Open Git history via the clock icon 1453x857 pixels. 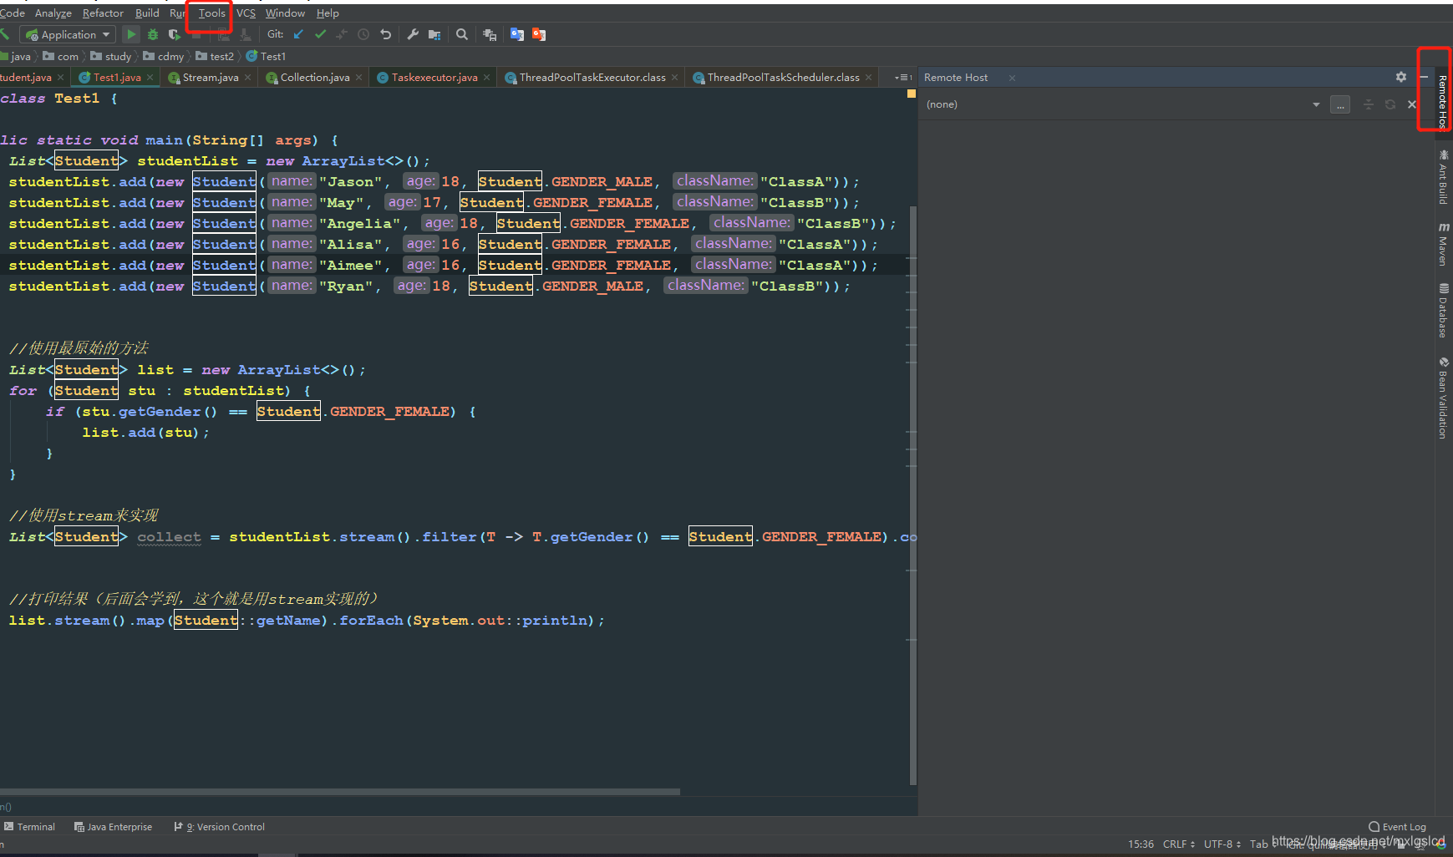click(363, 34)
